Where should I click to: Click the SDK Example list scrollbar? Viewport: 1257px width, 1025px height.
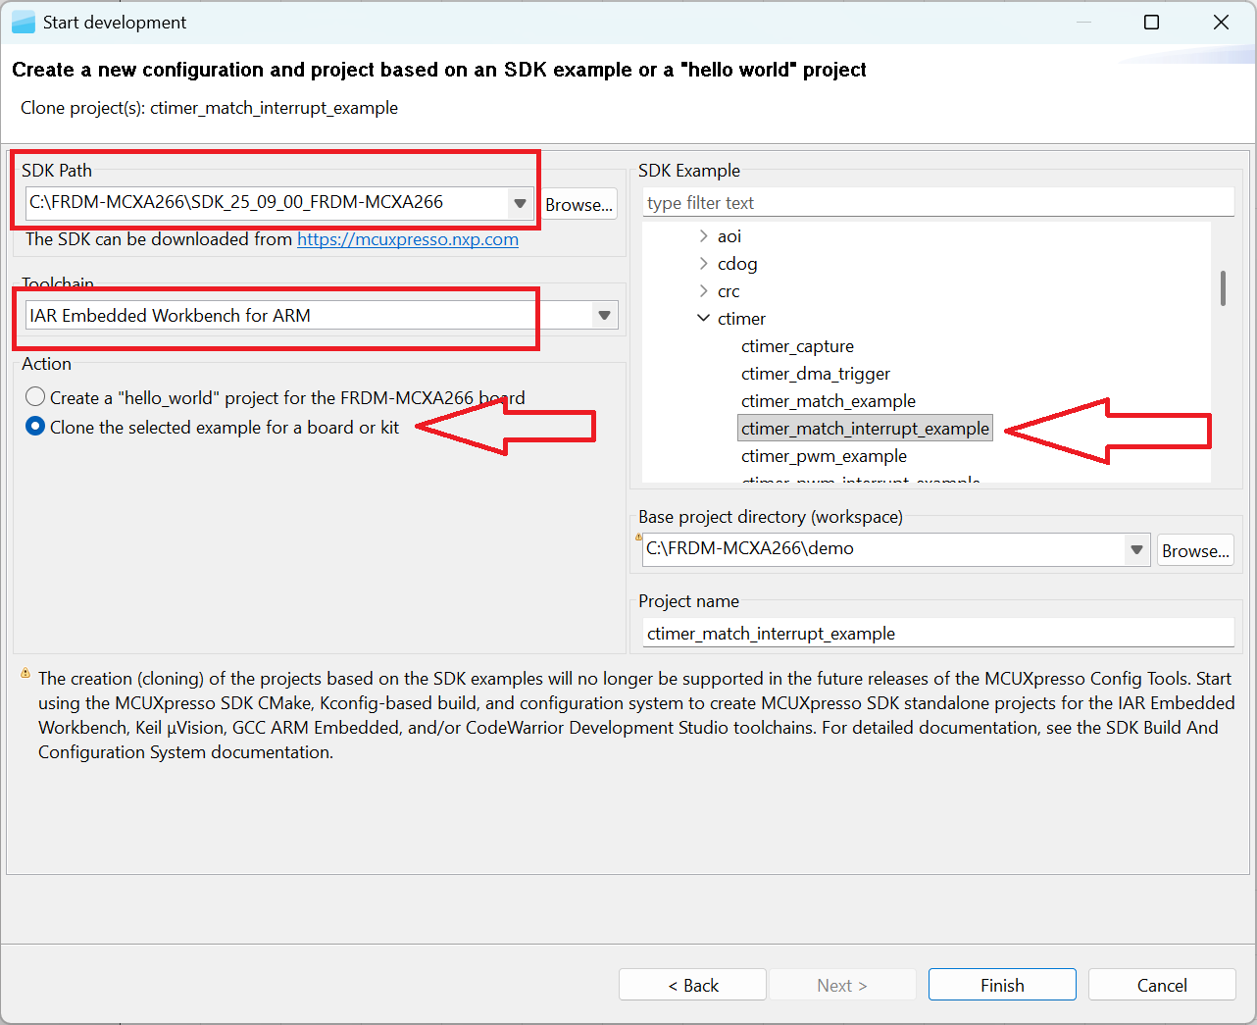1224,288
